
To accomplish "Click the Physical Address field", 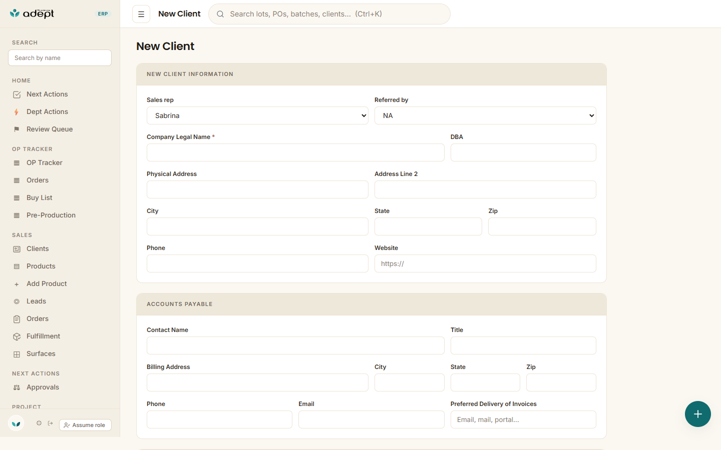I will 257,189.
